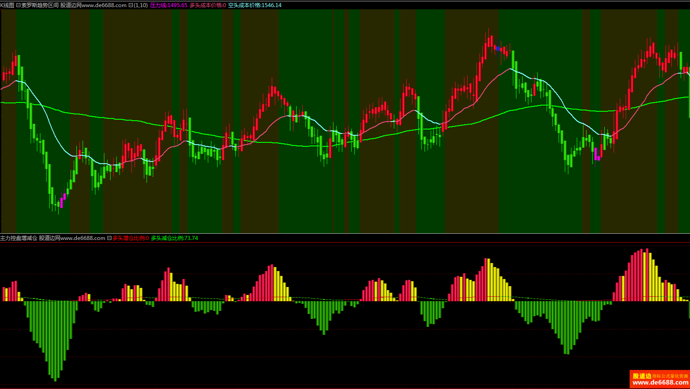
Task: Select the K线图 label in top-left corner
Action: 7,5
